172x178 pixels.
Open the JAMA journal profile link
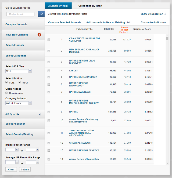tap(82, 133)
